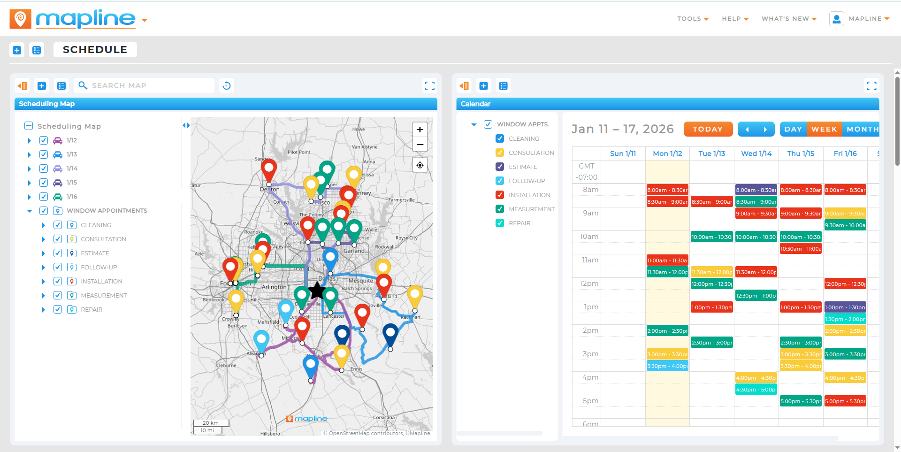Toggle the INSTALLATION calendar checkbox
Screen dimensions: 901x452
500,195
